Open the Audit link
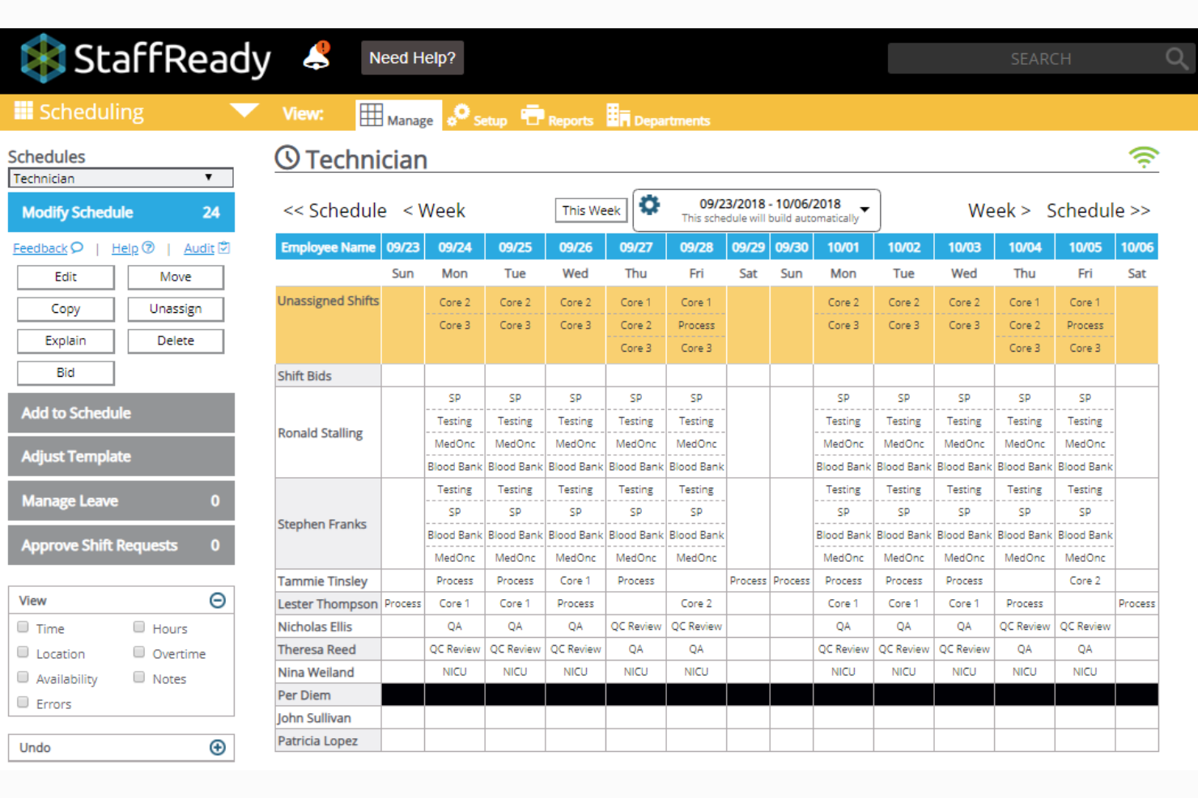Viewport: 1198px width, 798px height. (199, 248)
